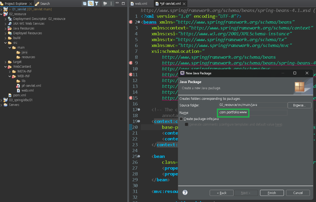This screenshot has height=202, width=316.
Task: Click the fold toggle on line 19
Action: pyautogui.click(x=139, y=121)
